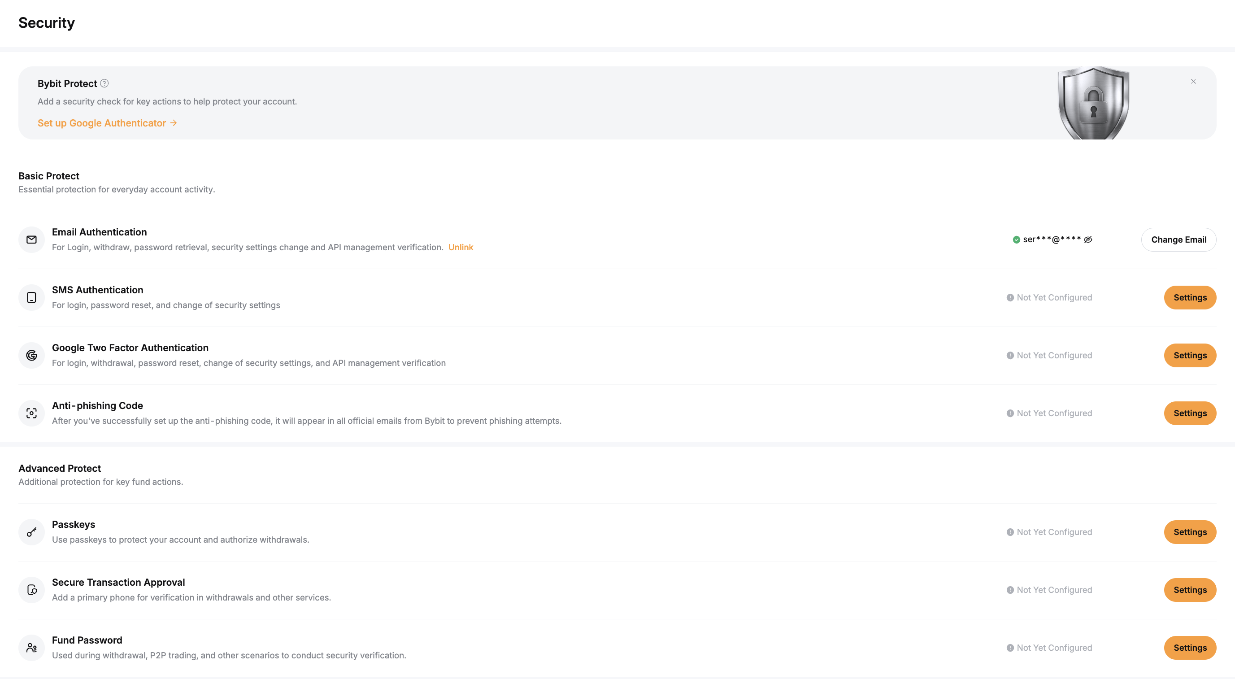The image size is (1235, 679).
Task: Open Settings for SMS Authentication
Action: [x=1190, y=298]
